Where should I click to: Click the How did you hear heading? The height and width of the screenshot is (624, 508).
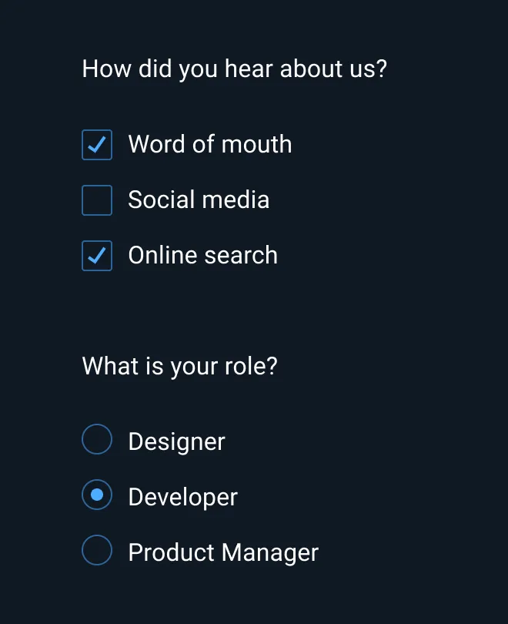pos(235,69)
